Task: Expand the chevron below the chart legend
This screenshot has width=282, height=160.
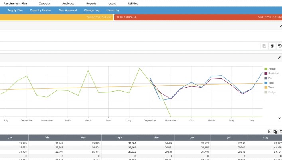Action: tap(279, 118)
